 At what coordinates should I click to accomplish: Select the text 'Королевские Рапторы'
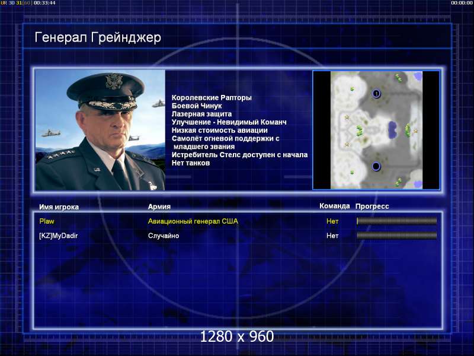(212, 98)
